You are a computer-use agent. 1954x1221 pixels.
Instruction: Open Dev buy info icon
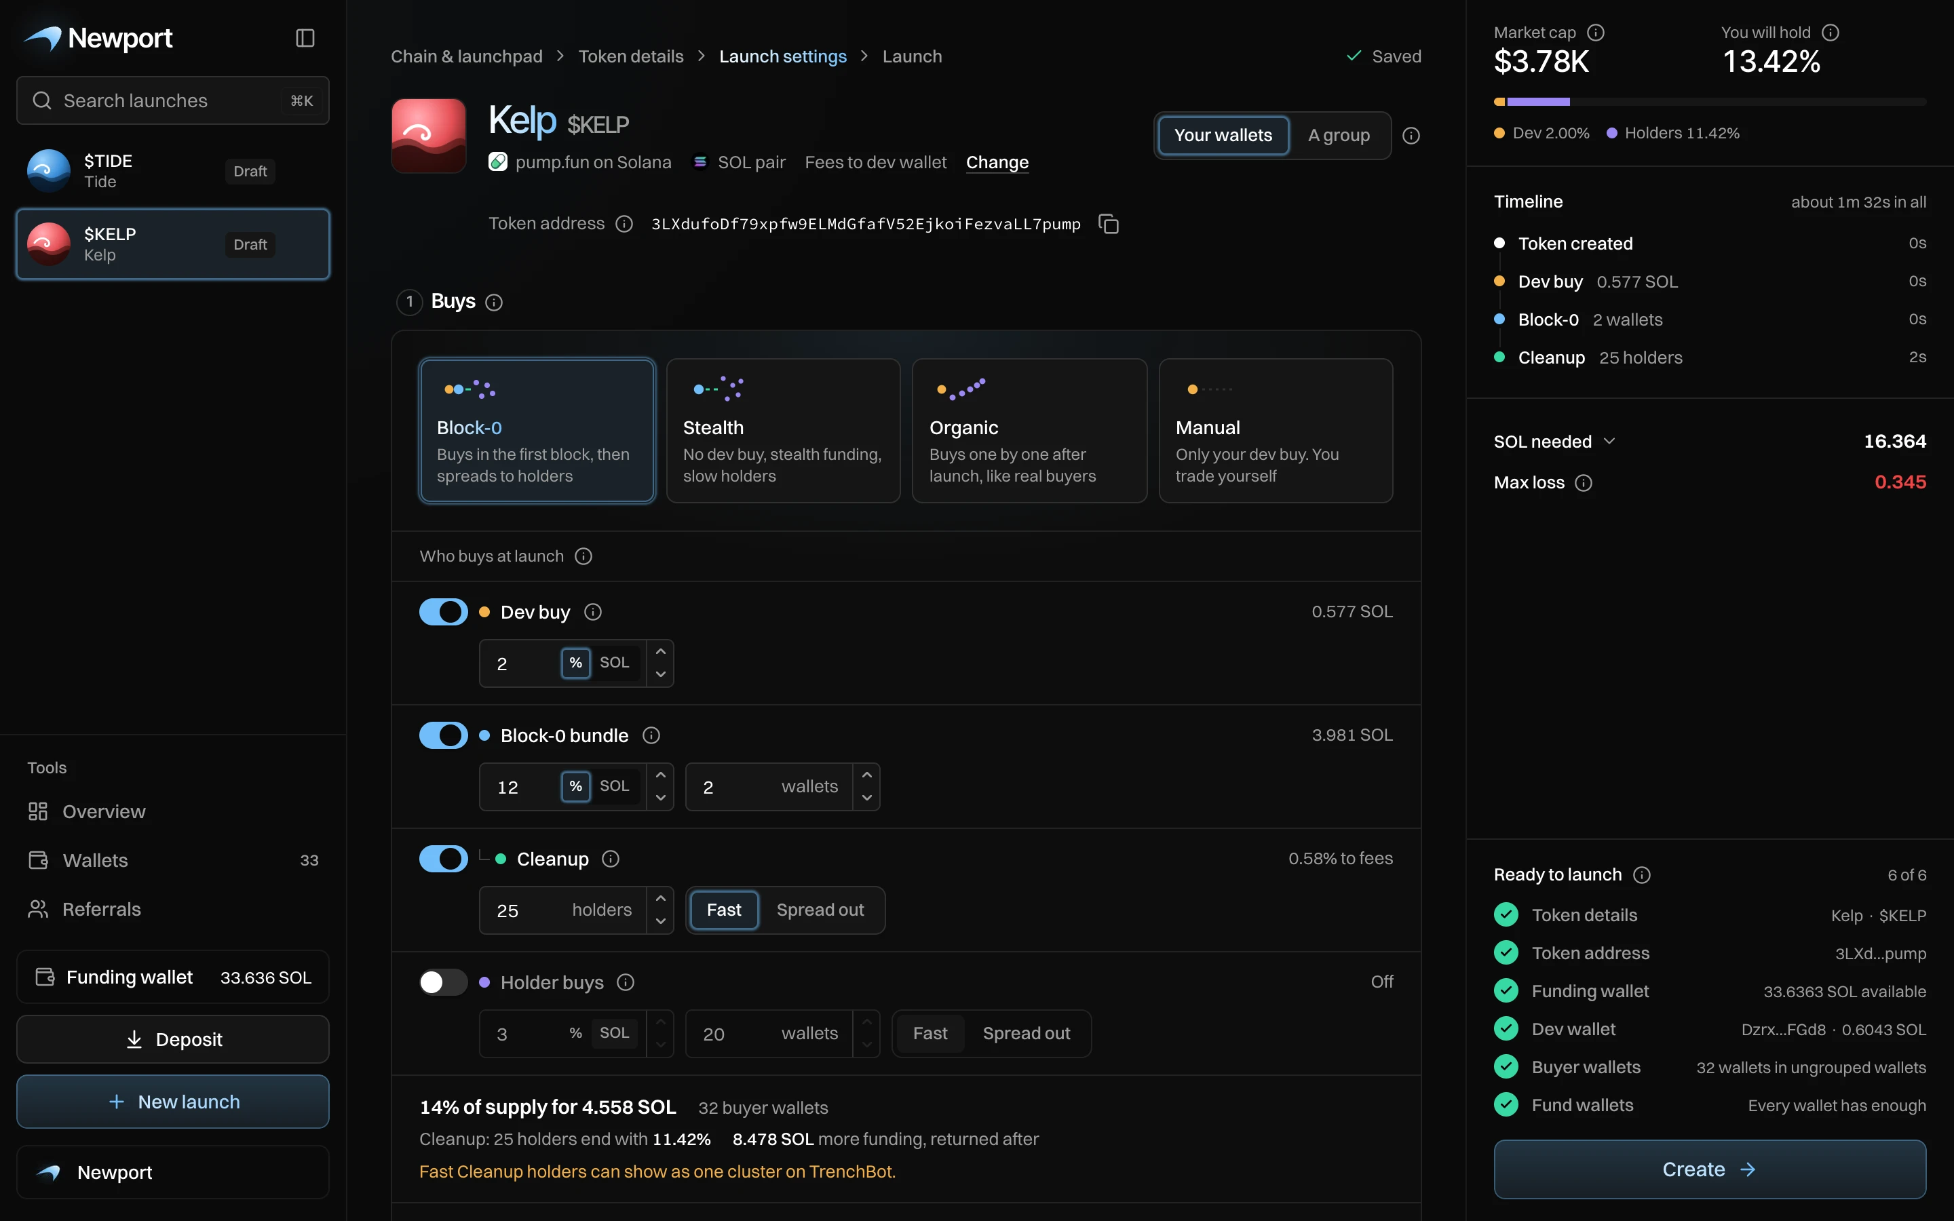tap(593, 612)
